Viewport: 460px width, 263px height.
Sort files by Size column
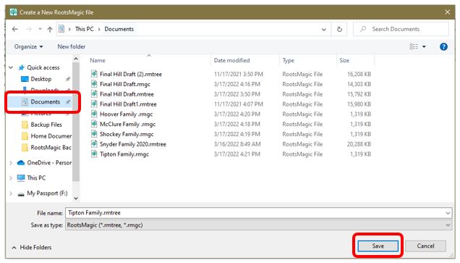(x=344, y=61)
